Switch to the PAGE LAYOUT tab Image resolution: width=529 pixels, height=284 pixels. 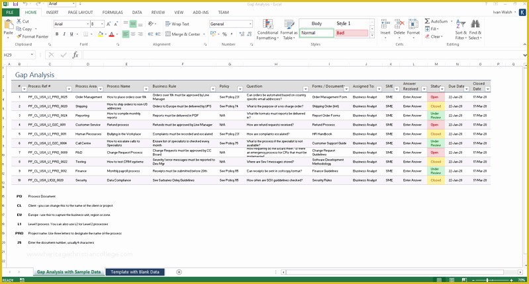(80, 13)
